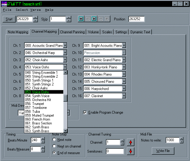Open Ch. 12 Honky-tonk Piano dropdown
This screenshot has width=190, height=161.
(x=124, y=67)
